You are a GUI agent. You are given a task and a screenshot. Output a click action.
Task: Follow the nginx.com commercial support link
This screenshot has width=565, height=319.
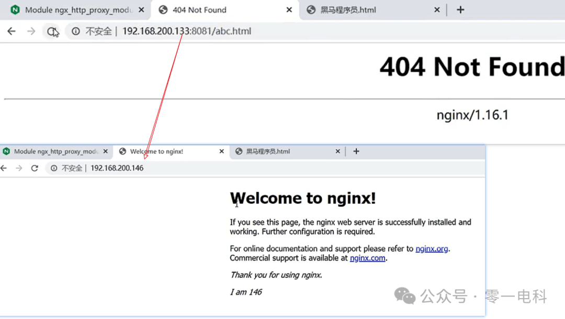tap(368, 258)
